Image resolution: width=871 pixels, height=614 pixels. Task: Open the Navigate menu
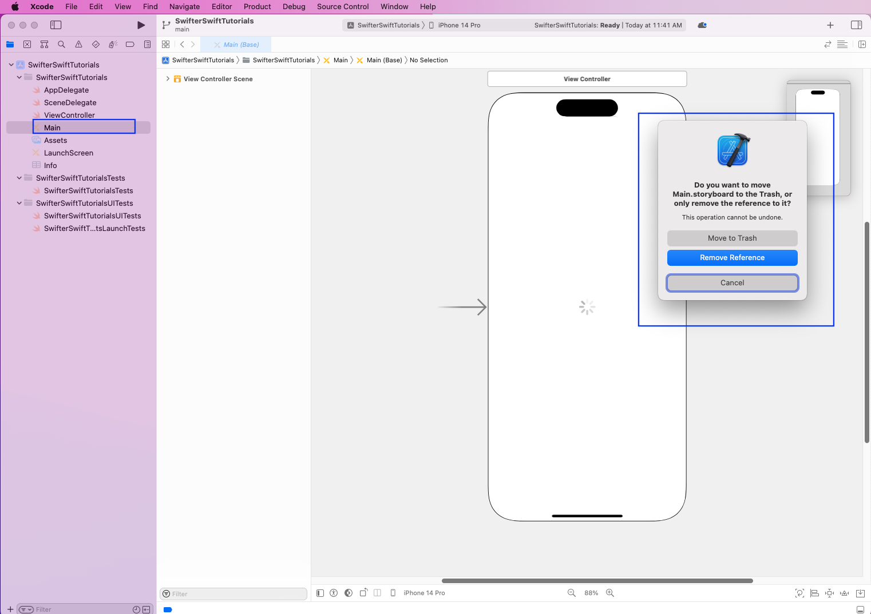coord(185,7)
